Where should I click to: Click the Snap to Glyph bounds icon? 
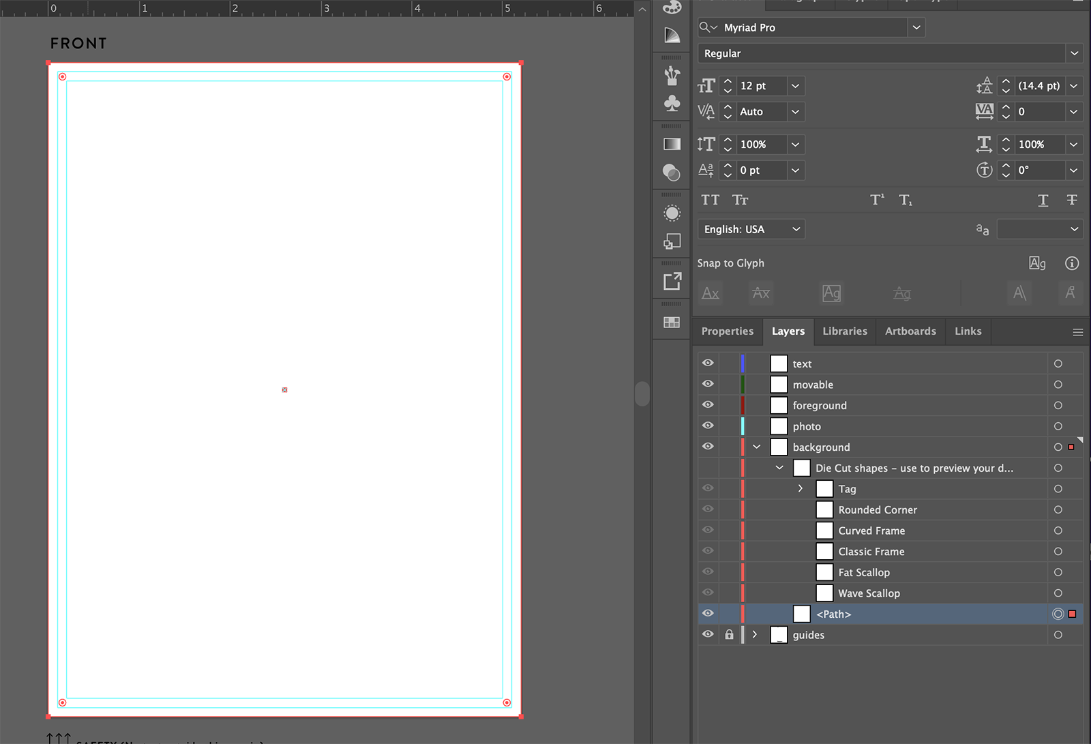831,293
